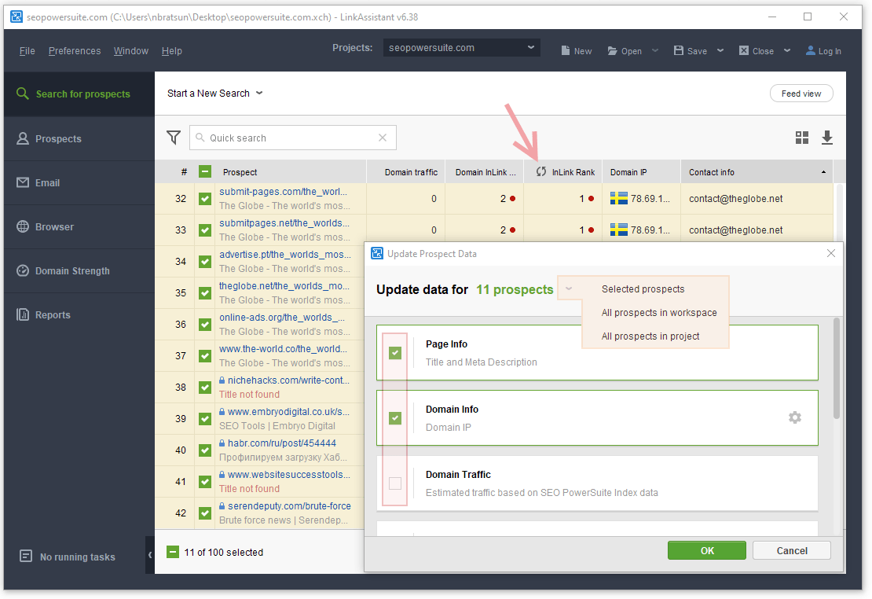Open the Preferences menu
Image resolution: width=872 pixels, height=599 pixels.
(x=75, y=51)
